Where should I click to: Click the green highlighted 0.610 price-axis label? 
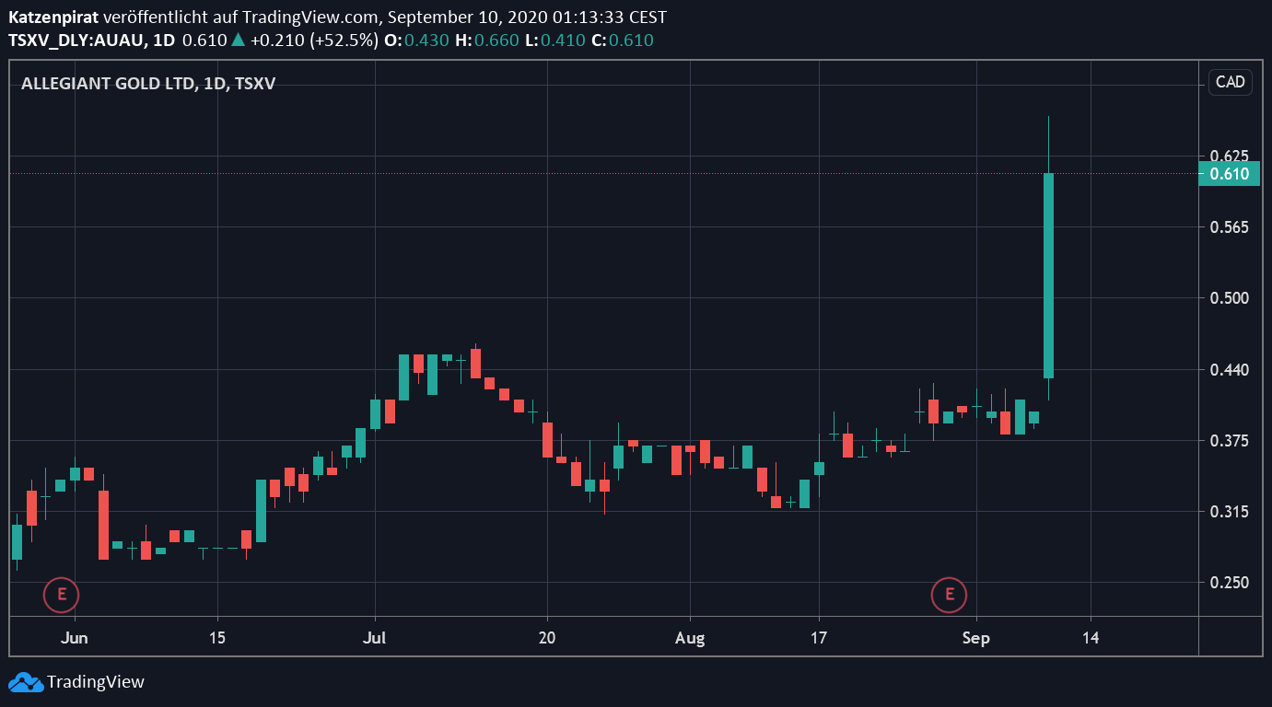(1230, 173)
